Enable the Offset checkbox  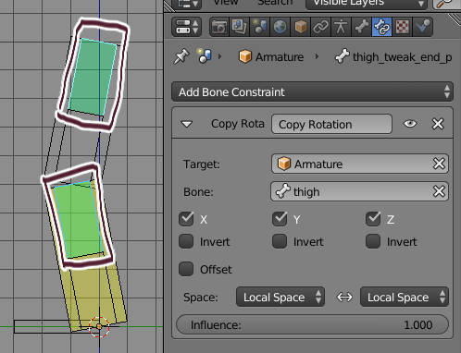point(186,269)
